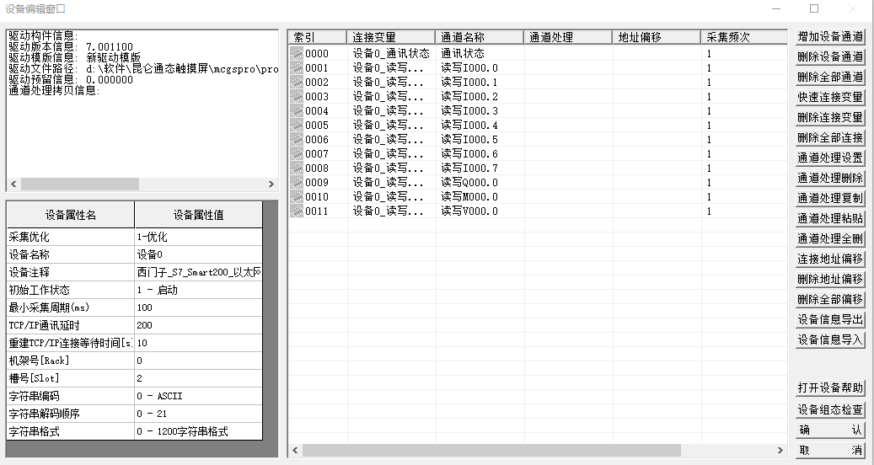Select connected variable 设备0_通讯状态
This screenshot has width=874, height=465.
391,53
